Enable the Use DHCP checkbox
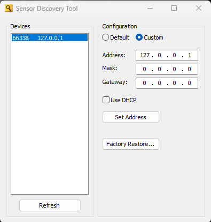Screen dimensions: 211x222 [106, 100]
